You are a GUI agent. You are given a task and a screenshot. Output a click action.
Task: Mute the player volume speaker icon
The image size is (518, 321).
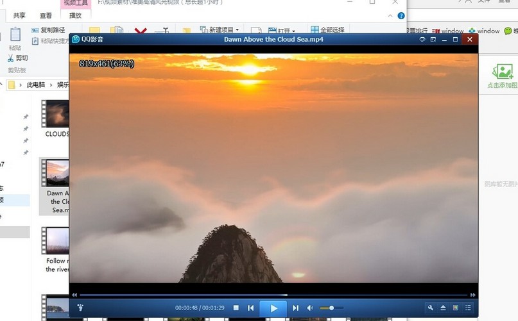point(310,308)
